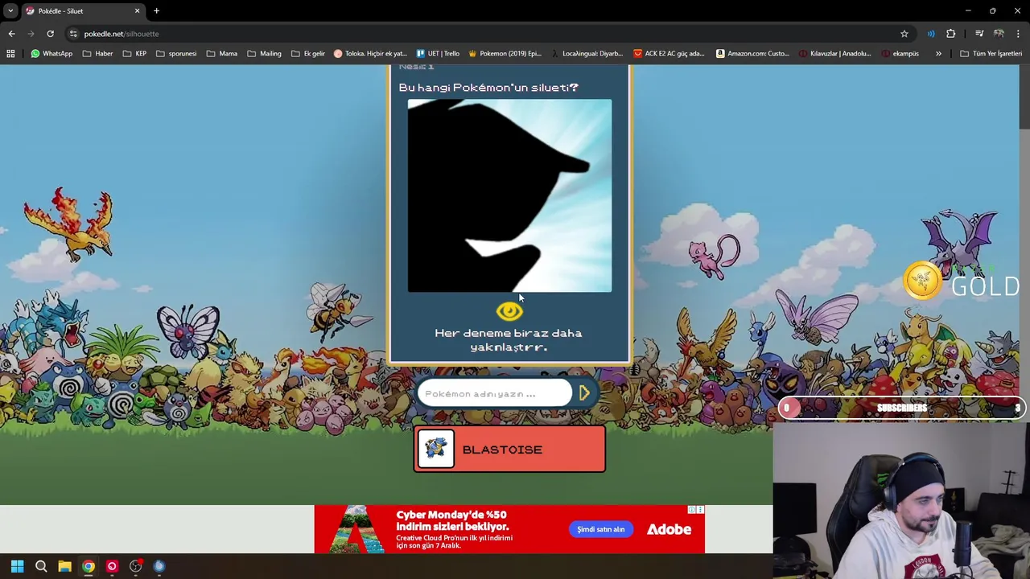Click the subscribers goal progress bar

[901, 408]
